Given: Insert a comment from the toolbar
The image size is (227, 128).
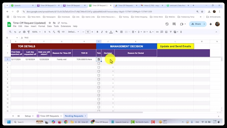Looking at the screenshot, I should point(162,32).
